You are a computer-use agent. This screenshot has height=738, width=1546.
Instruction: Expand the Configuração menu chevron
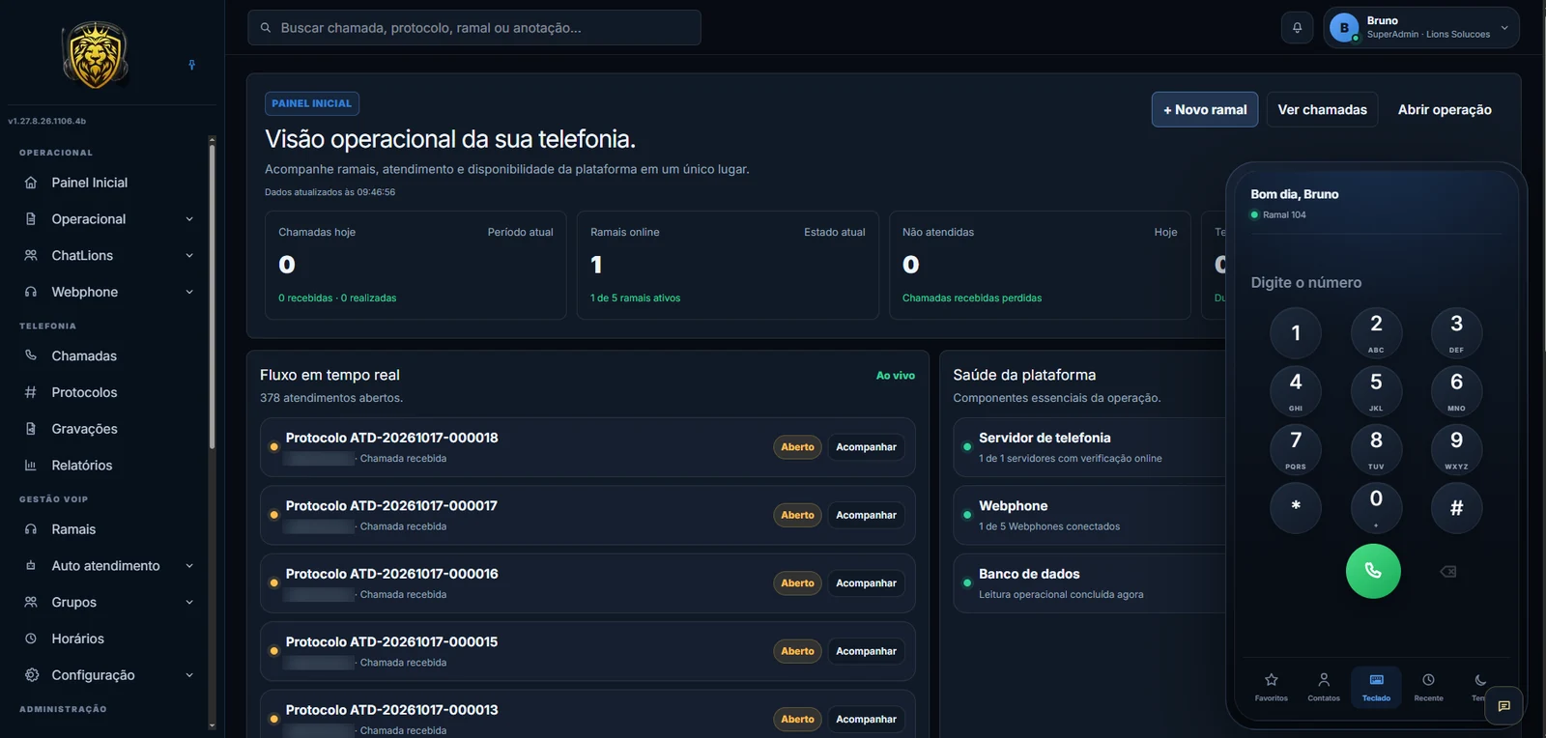coord(189,675)
